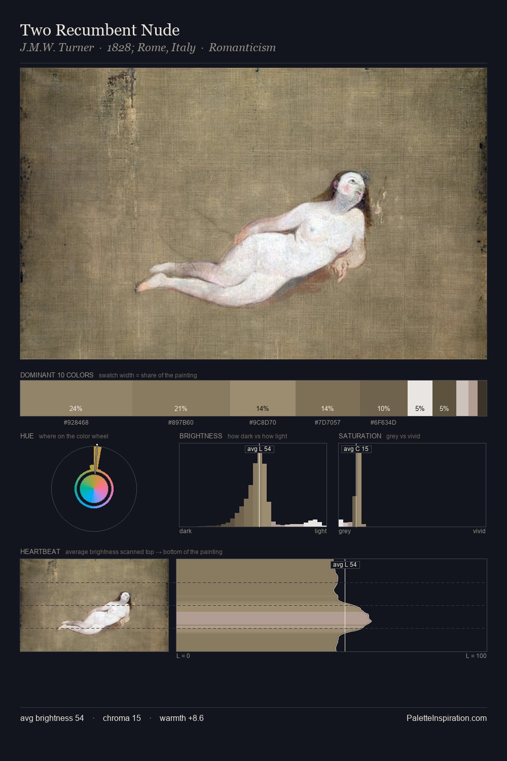Screen dimensions: 507x761
Task: Click the 'Romanticism' style text
Action: click(x=242, y=48)
